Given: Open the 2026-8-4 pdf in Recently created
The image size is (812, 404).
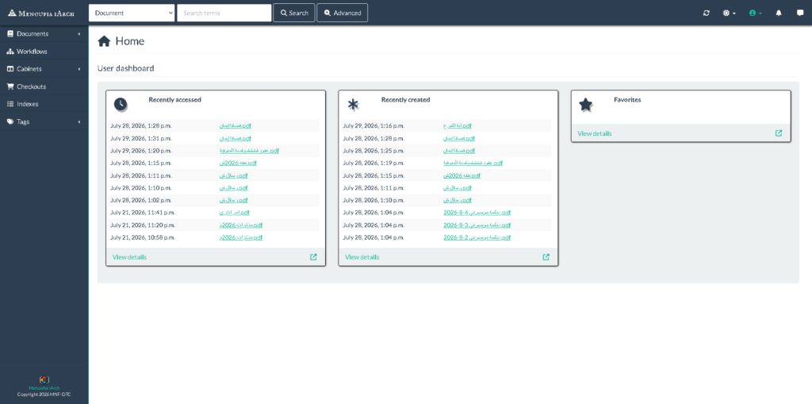Looking at the screenshot, I should pyautogui.click(x=477, y=213).
